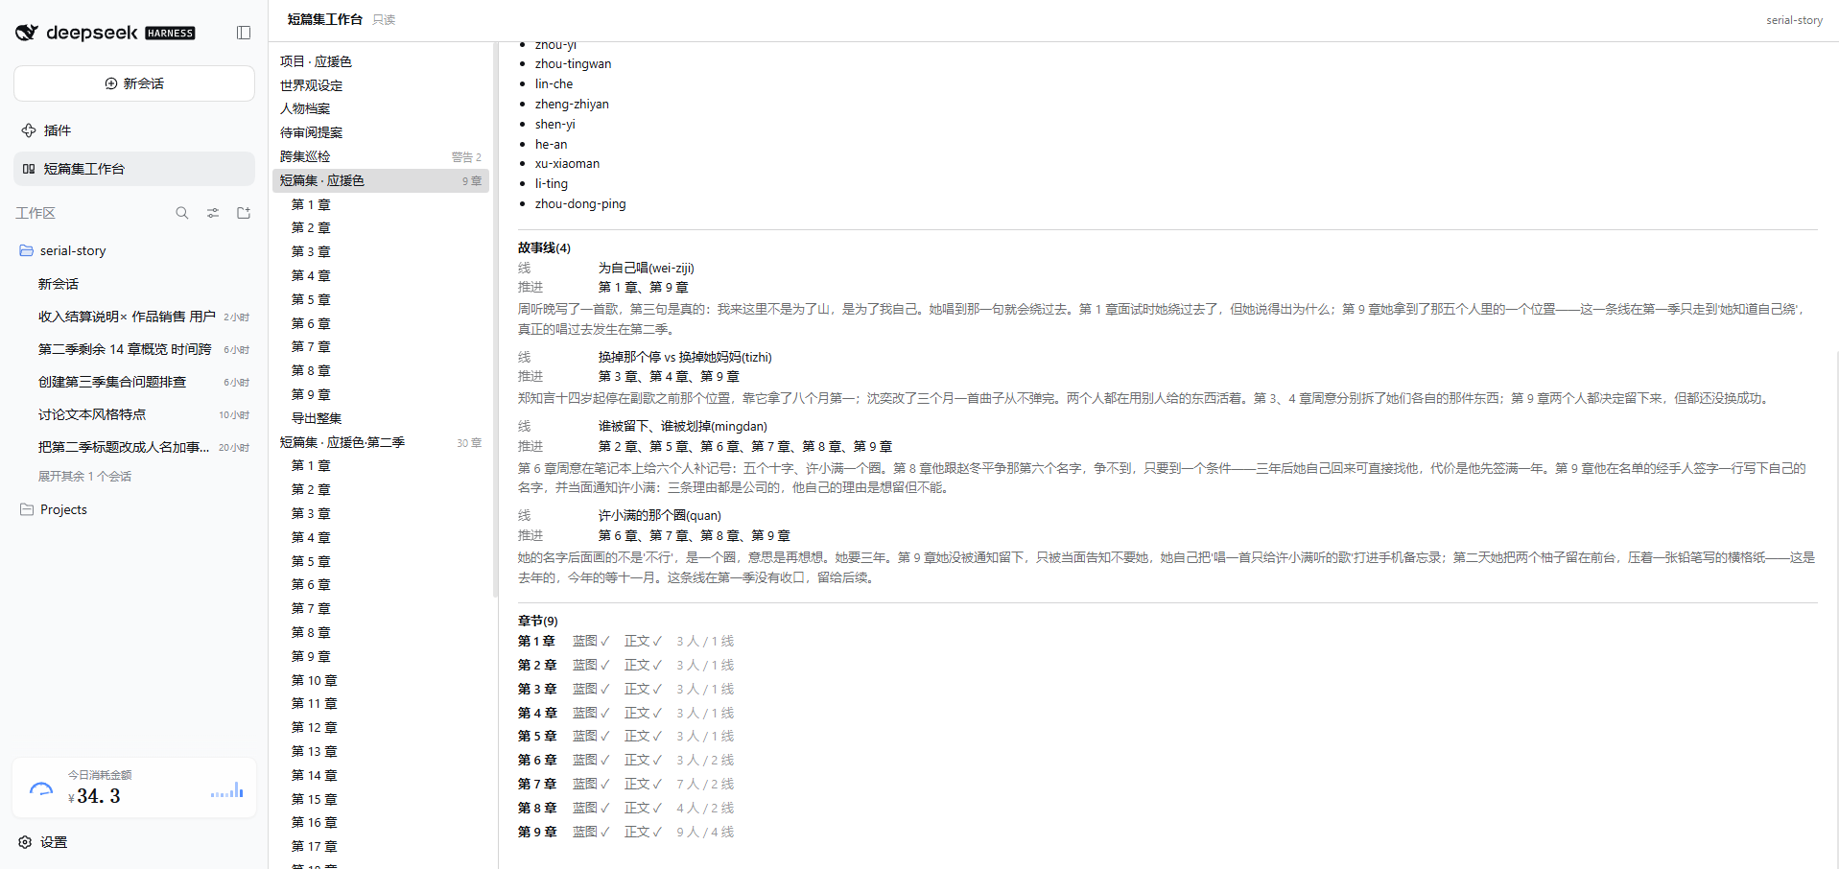The height and width of the screenshot is (869, 1839).
Task: Collapse the serial-story folder
Action: click(134, 250)
